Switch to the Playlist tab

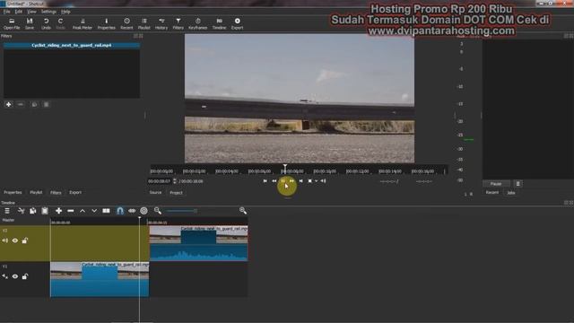36,192
